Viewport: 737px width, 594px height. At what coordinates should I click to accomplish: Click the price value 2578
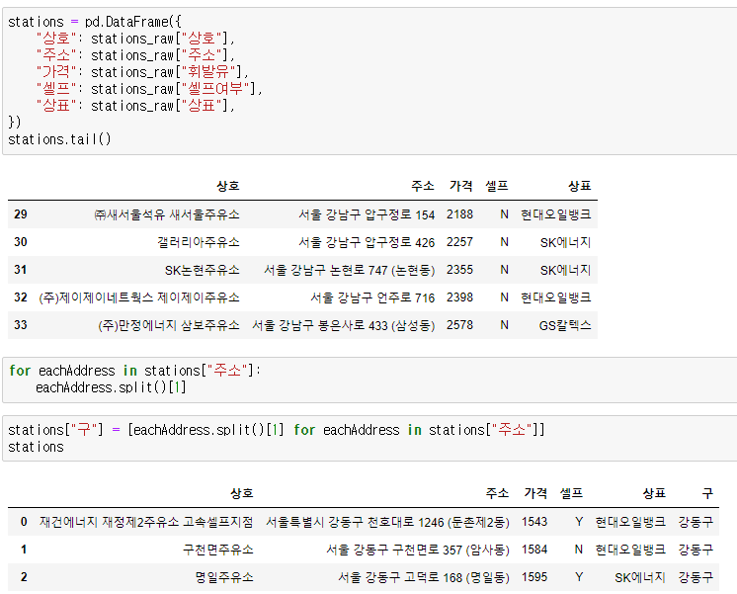coord(459,325)
